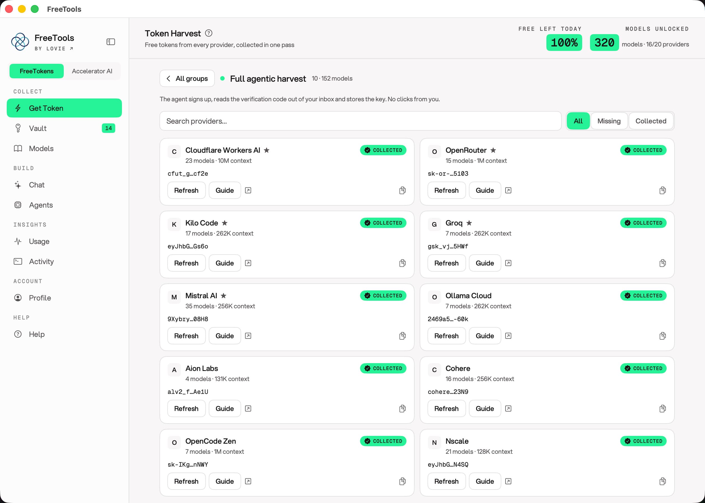Follow the BY LOVIE link

coord(54,49)
